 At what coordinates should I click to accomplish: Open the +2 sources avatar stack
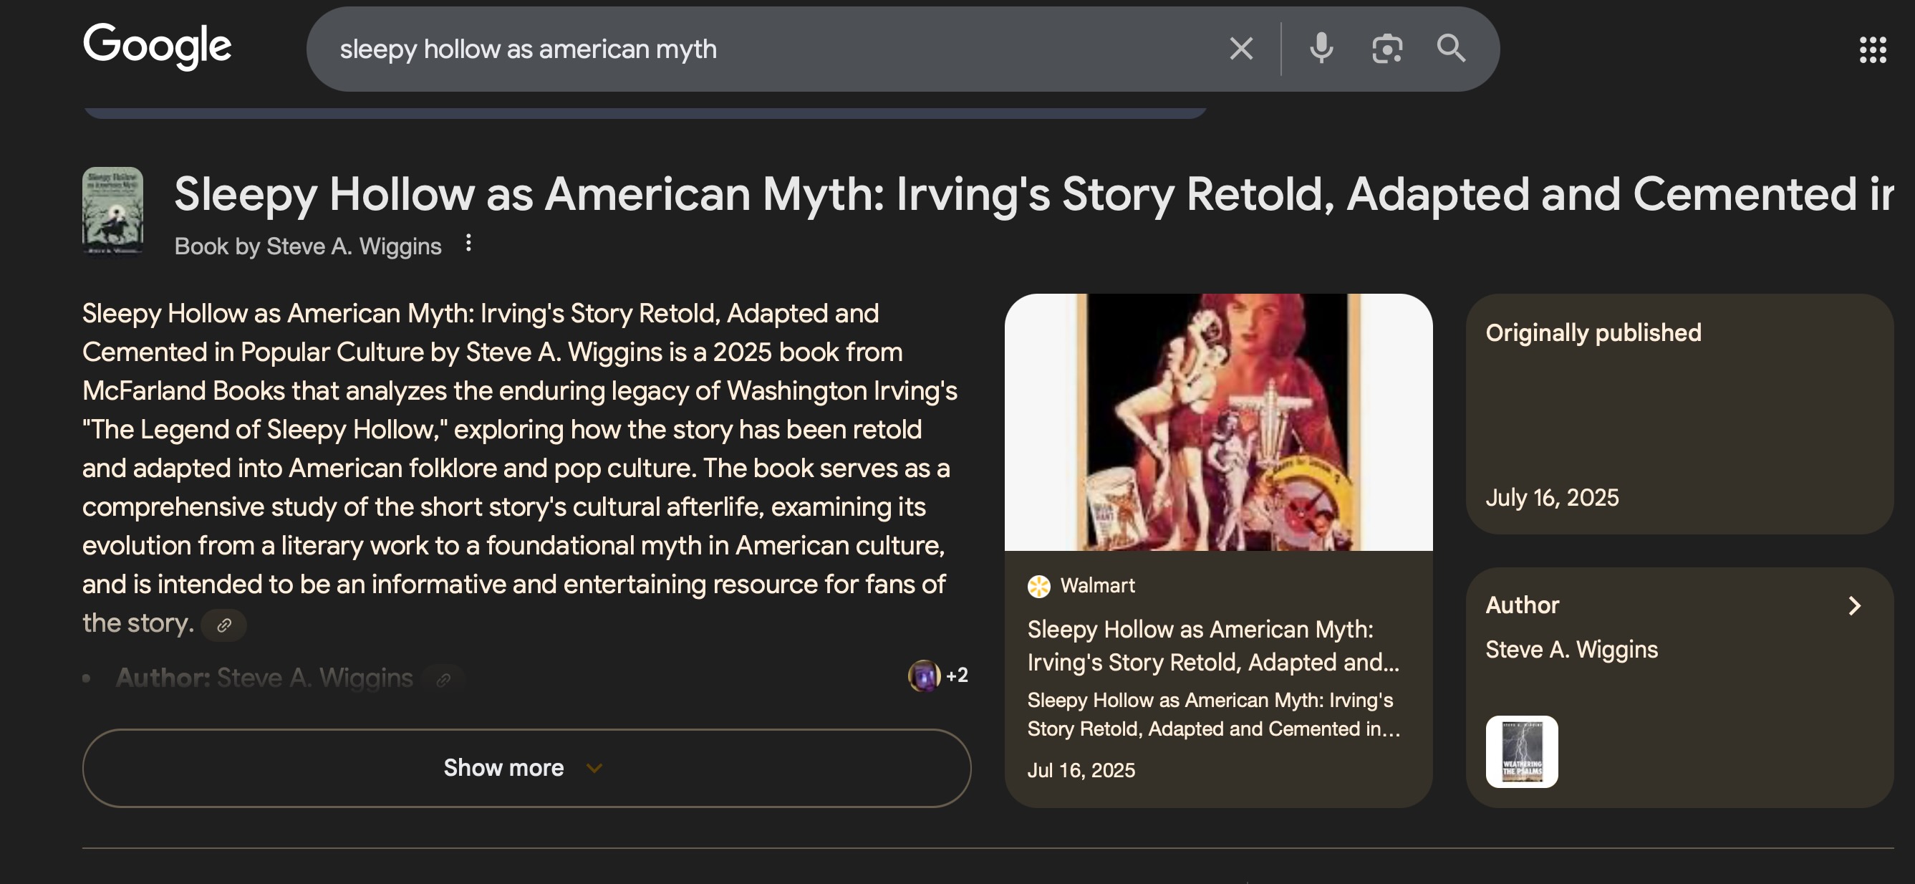click(937, 675)
